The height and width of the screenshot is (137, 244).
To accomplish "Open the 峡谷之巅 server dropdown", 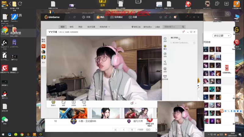I will (x=222, y=36).
